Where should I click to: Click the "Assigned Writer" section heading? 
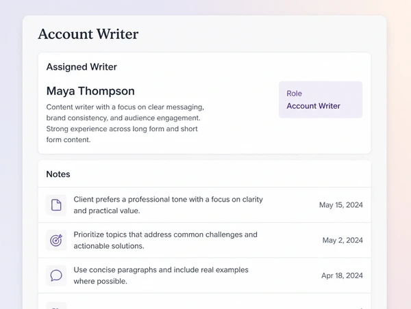click(x=82, y=67)
